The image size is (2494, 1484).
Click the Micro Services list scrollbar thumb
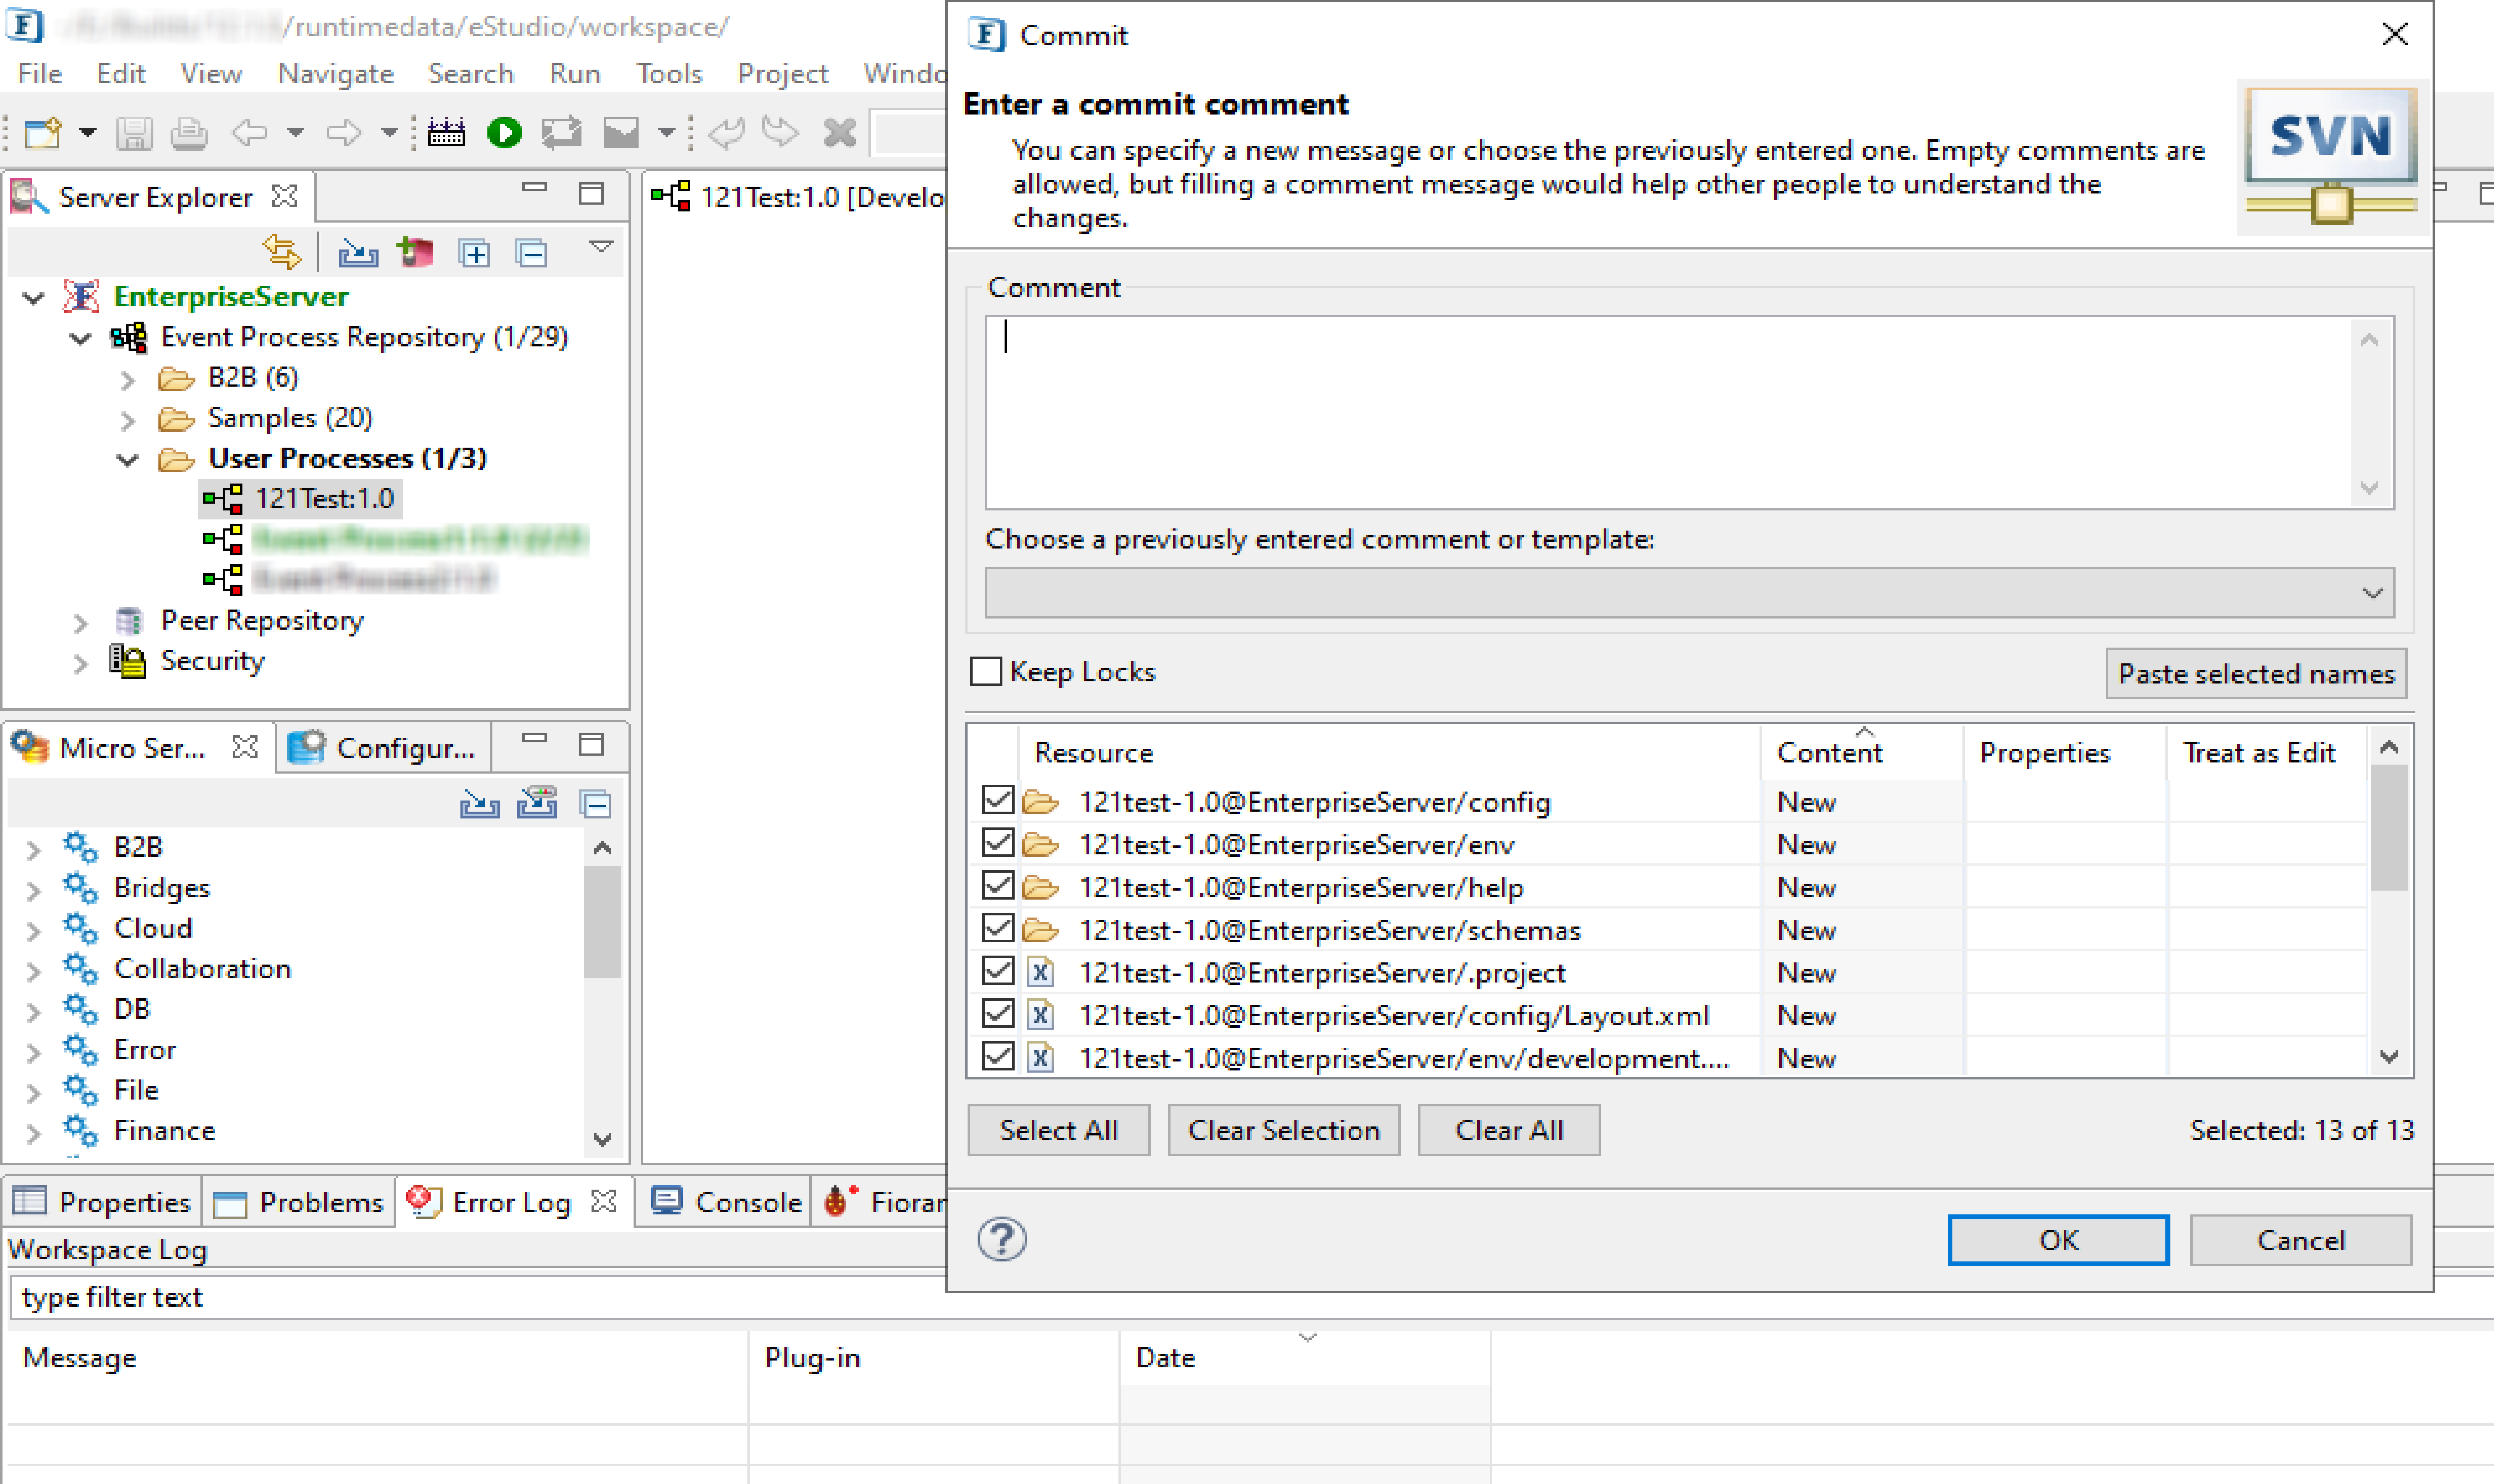[x=602, y=921]
